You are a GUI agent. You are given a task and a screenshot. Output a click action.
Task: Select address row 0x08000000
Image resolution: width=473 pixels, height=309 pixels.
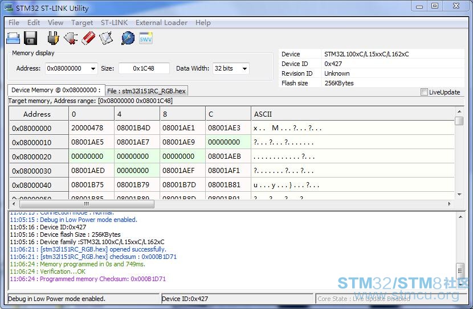39,128
